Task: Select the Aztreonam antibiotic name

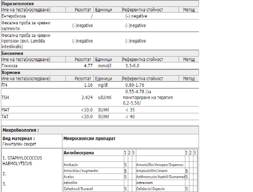Action: point(144,183)
